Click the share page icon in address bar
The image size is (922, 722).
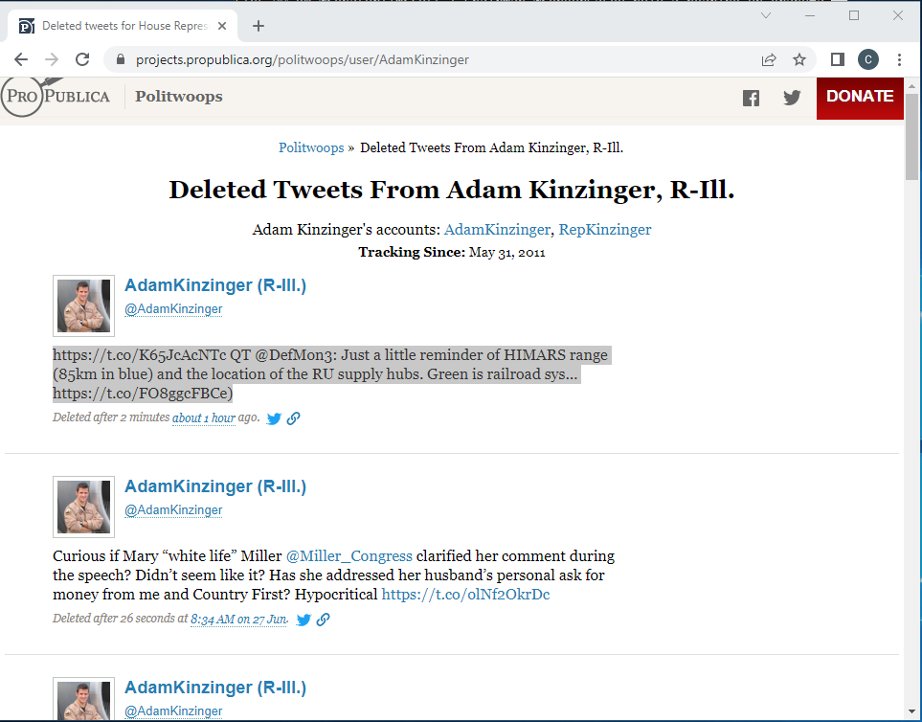(769, 59)
